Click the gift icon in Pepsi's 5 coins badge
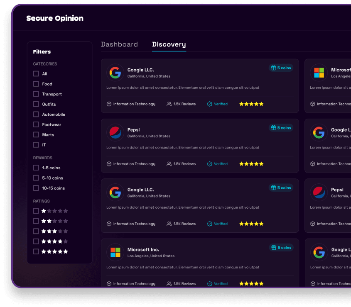Viewport: 351px width, 307px height. 274,128
